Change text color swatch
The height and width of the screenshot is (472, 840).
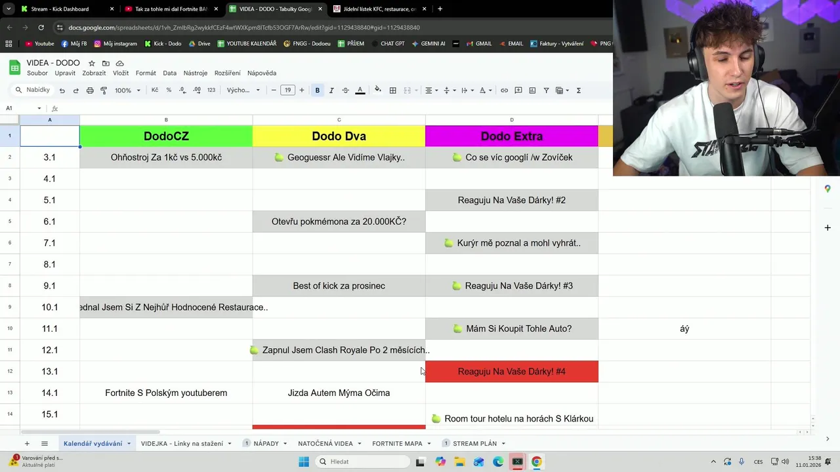[360, 90]
